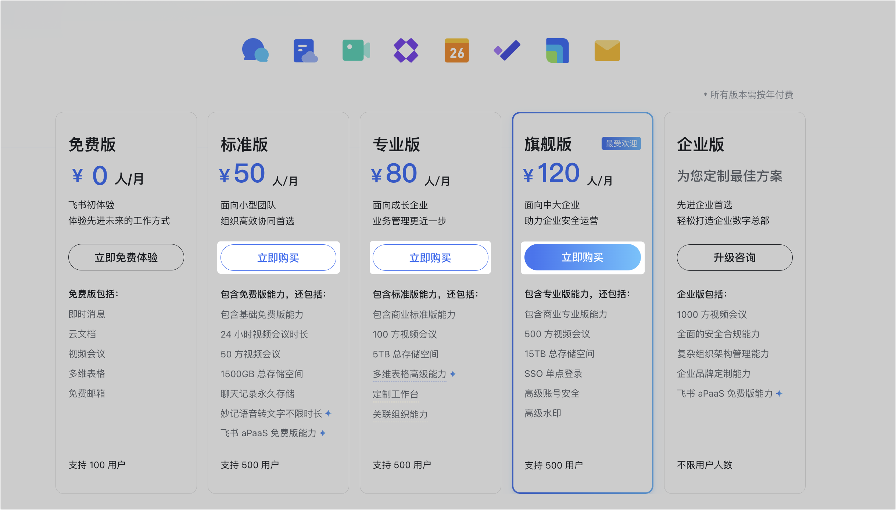Open the Messenger chat icon
896x510 pixels.
point(255,50)
